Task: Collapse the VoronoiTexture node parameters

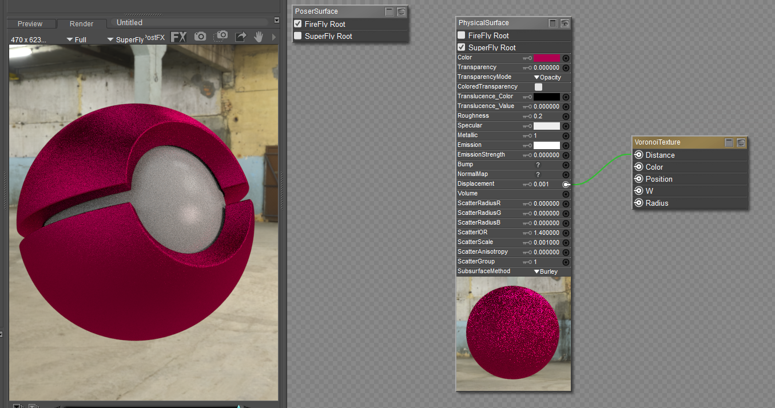Action: [729, 142]
